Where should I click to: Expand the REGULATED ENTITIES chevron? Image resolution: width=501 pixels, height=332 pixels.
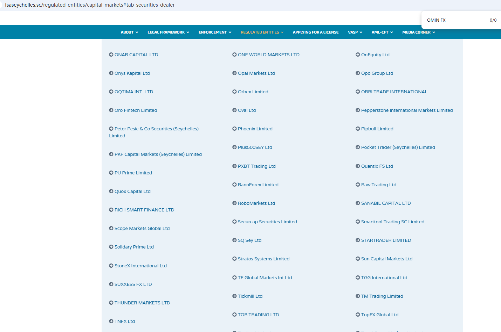click(282, 32)
